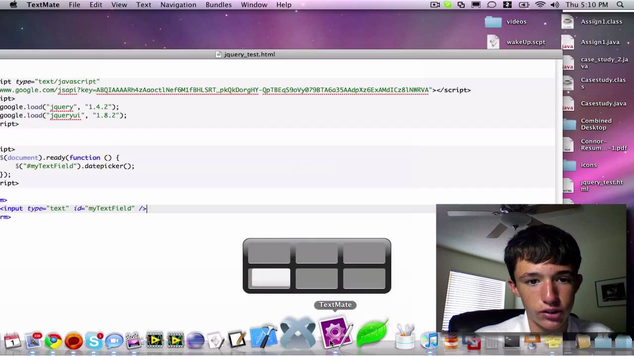Screen dimensions: 634x356
Task: Open the X11 icon in the Dock
Action: (298, 334)
